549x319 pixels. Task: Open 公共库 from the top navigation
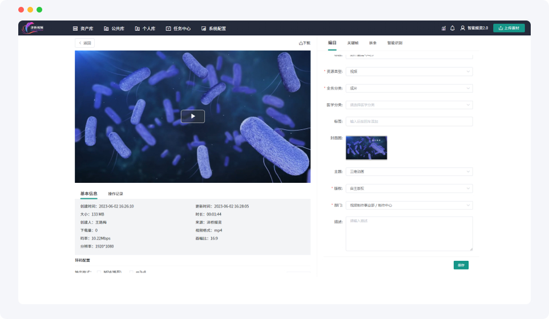[x=114, y=28]
